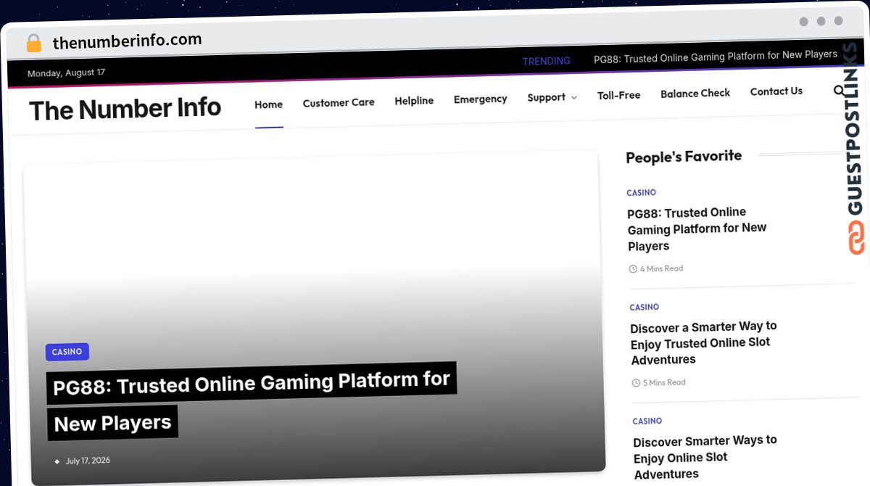This screenshot has width=870, height=486.
Task: Click the July 17, 2026 post date
Action: click(88, 461)
